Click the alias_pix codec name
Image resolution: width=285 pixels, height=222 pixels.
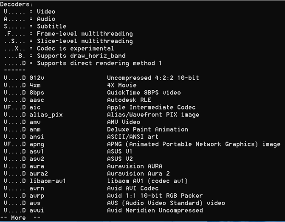pyautogui.click(x=46, y=115)
